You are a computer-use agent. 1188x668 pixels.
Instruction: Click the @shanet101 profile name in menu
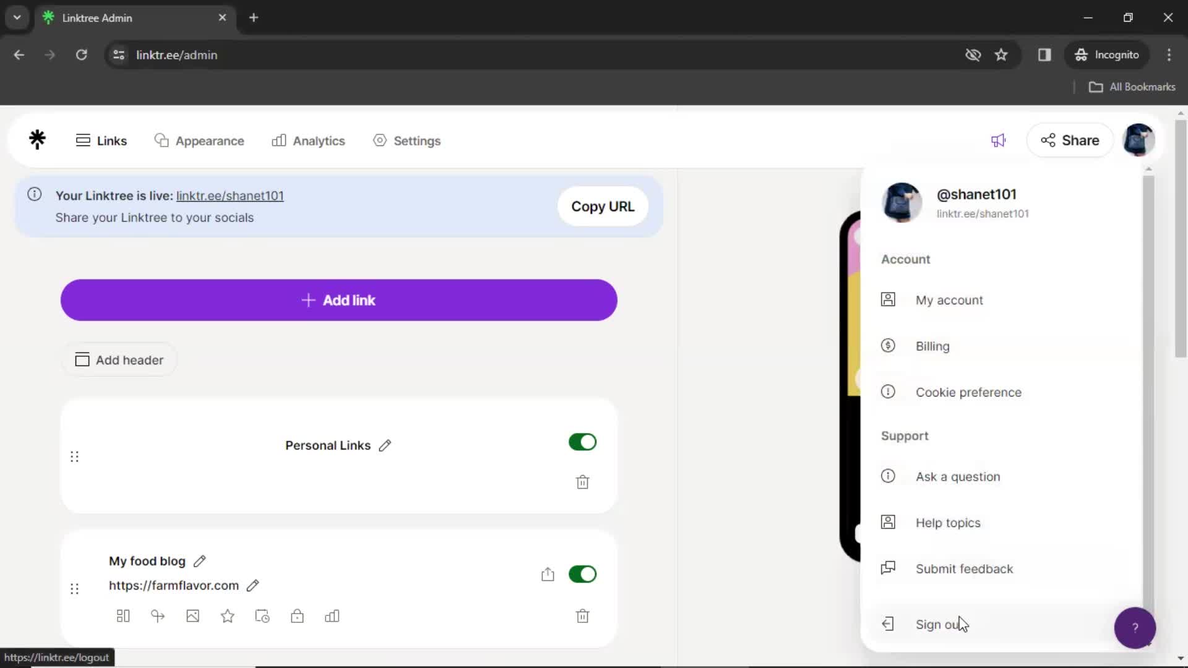tap(976, 194)
